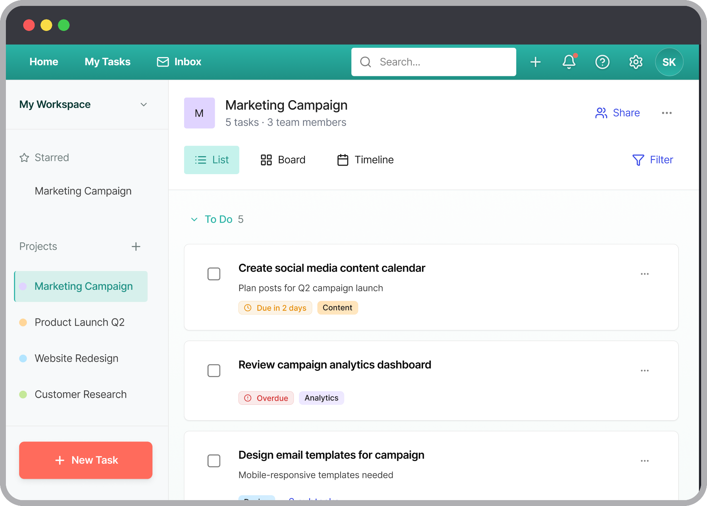
Task: Open more options for social media calendar task
Action: [x=644, y=274]
